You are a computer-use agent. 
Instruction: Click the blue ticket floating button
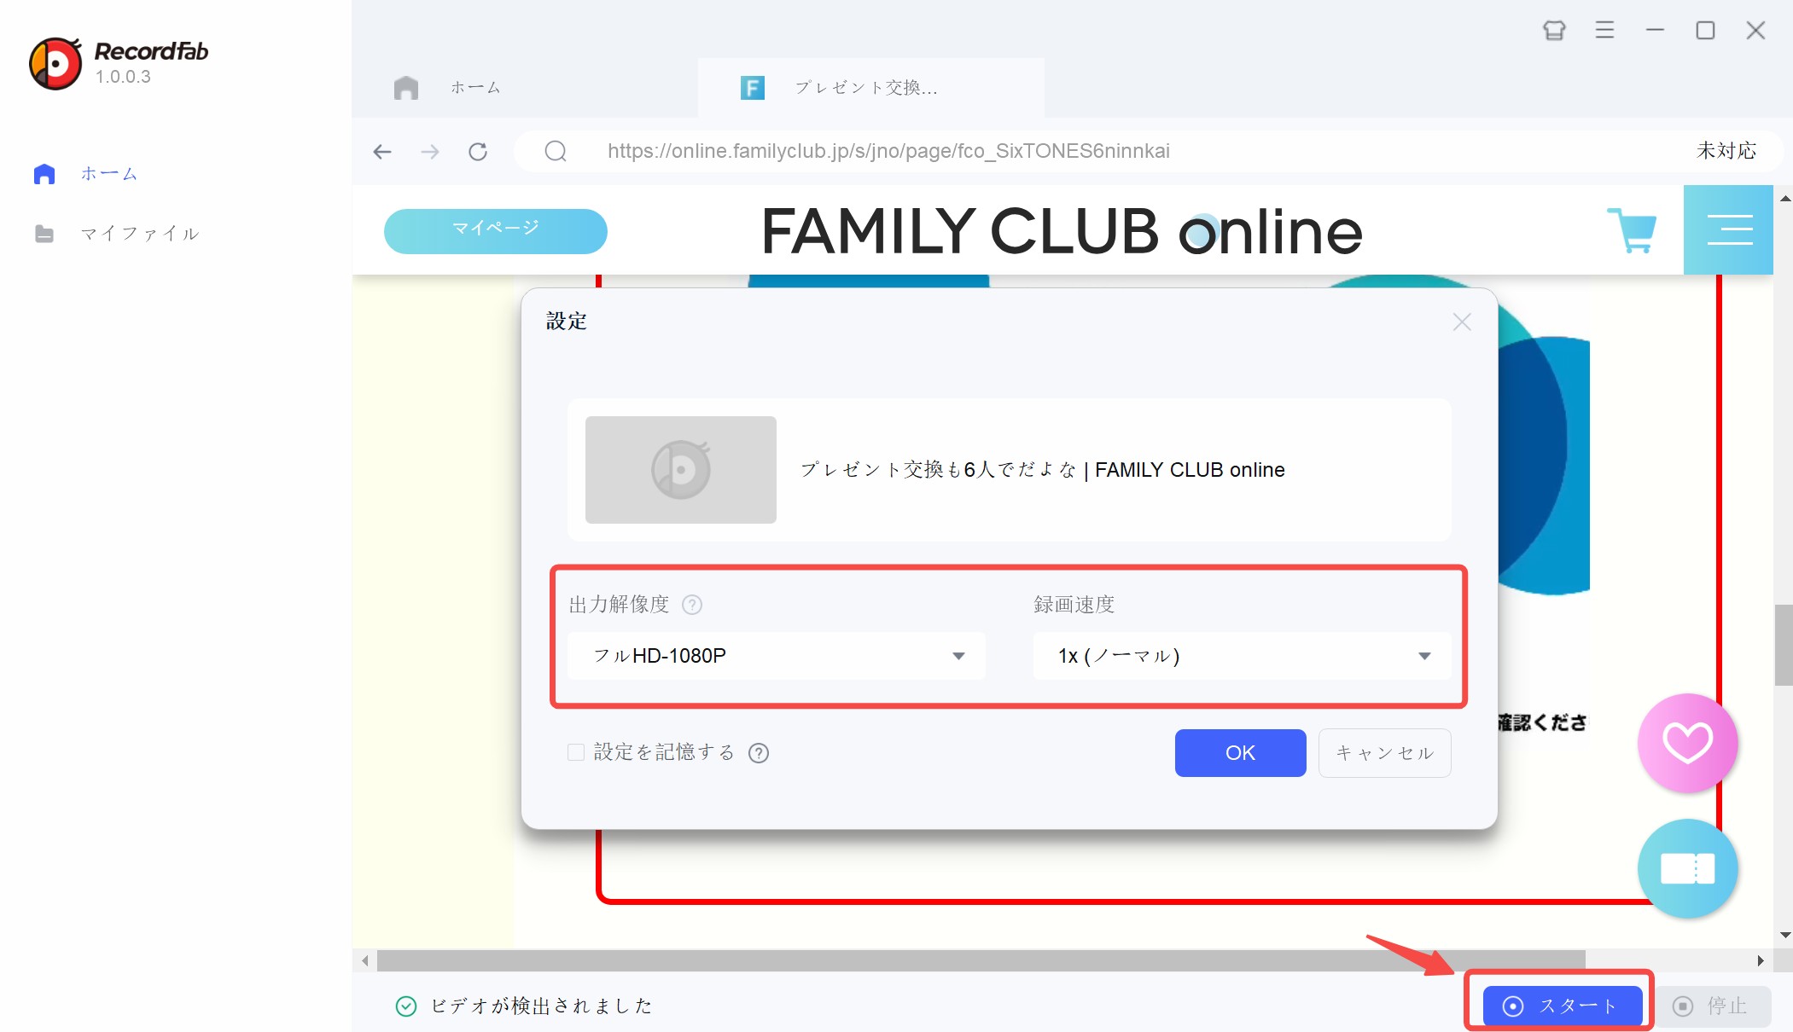click(1687, 868)
